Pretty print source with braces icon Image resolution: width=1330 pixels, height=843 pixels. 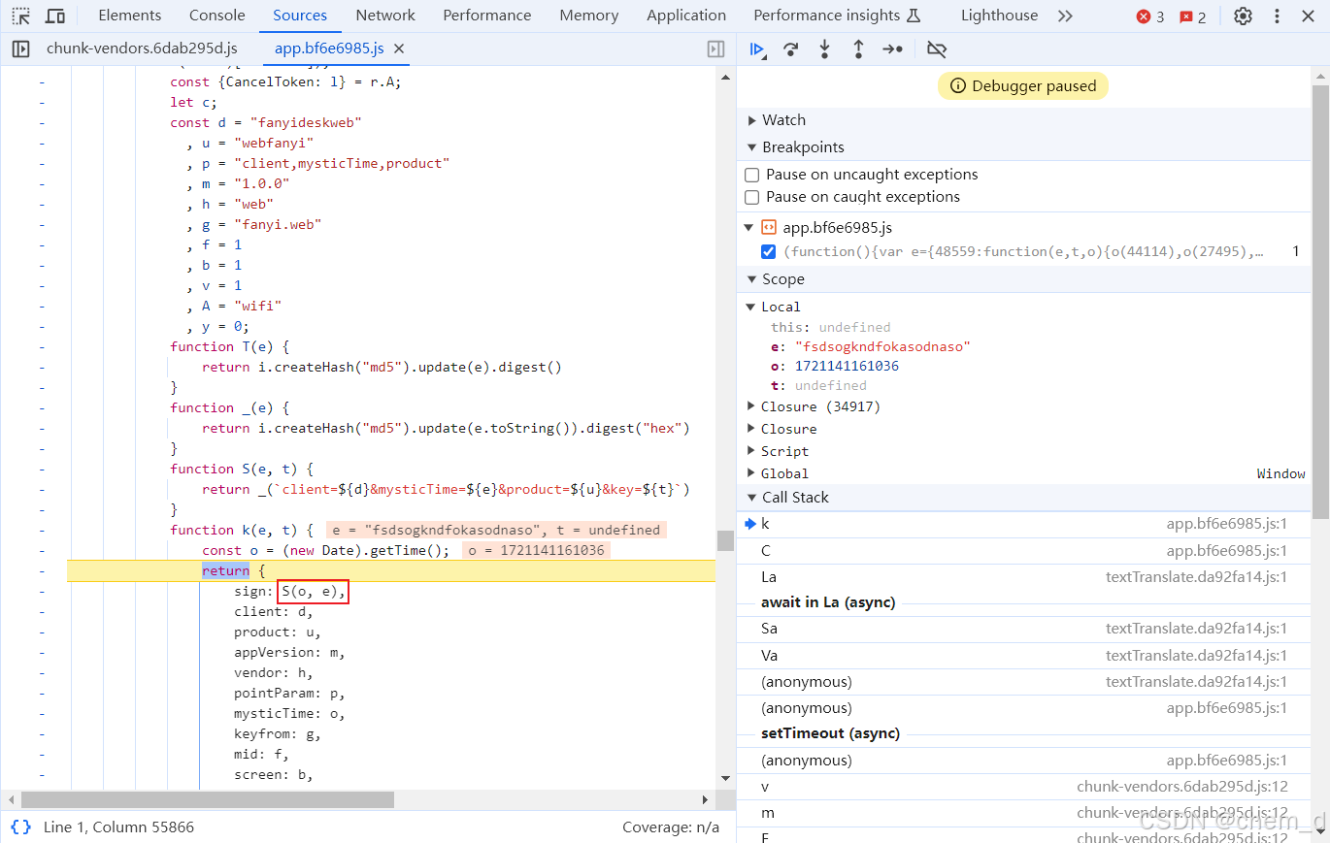20,827
